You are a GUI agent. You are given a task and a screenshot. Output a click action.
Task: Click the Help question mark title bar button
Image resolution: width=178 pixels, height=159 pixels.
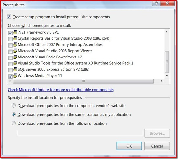point(156,3)
